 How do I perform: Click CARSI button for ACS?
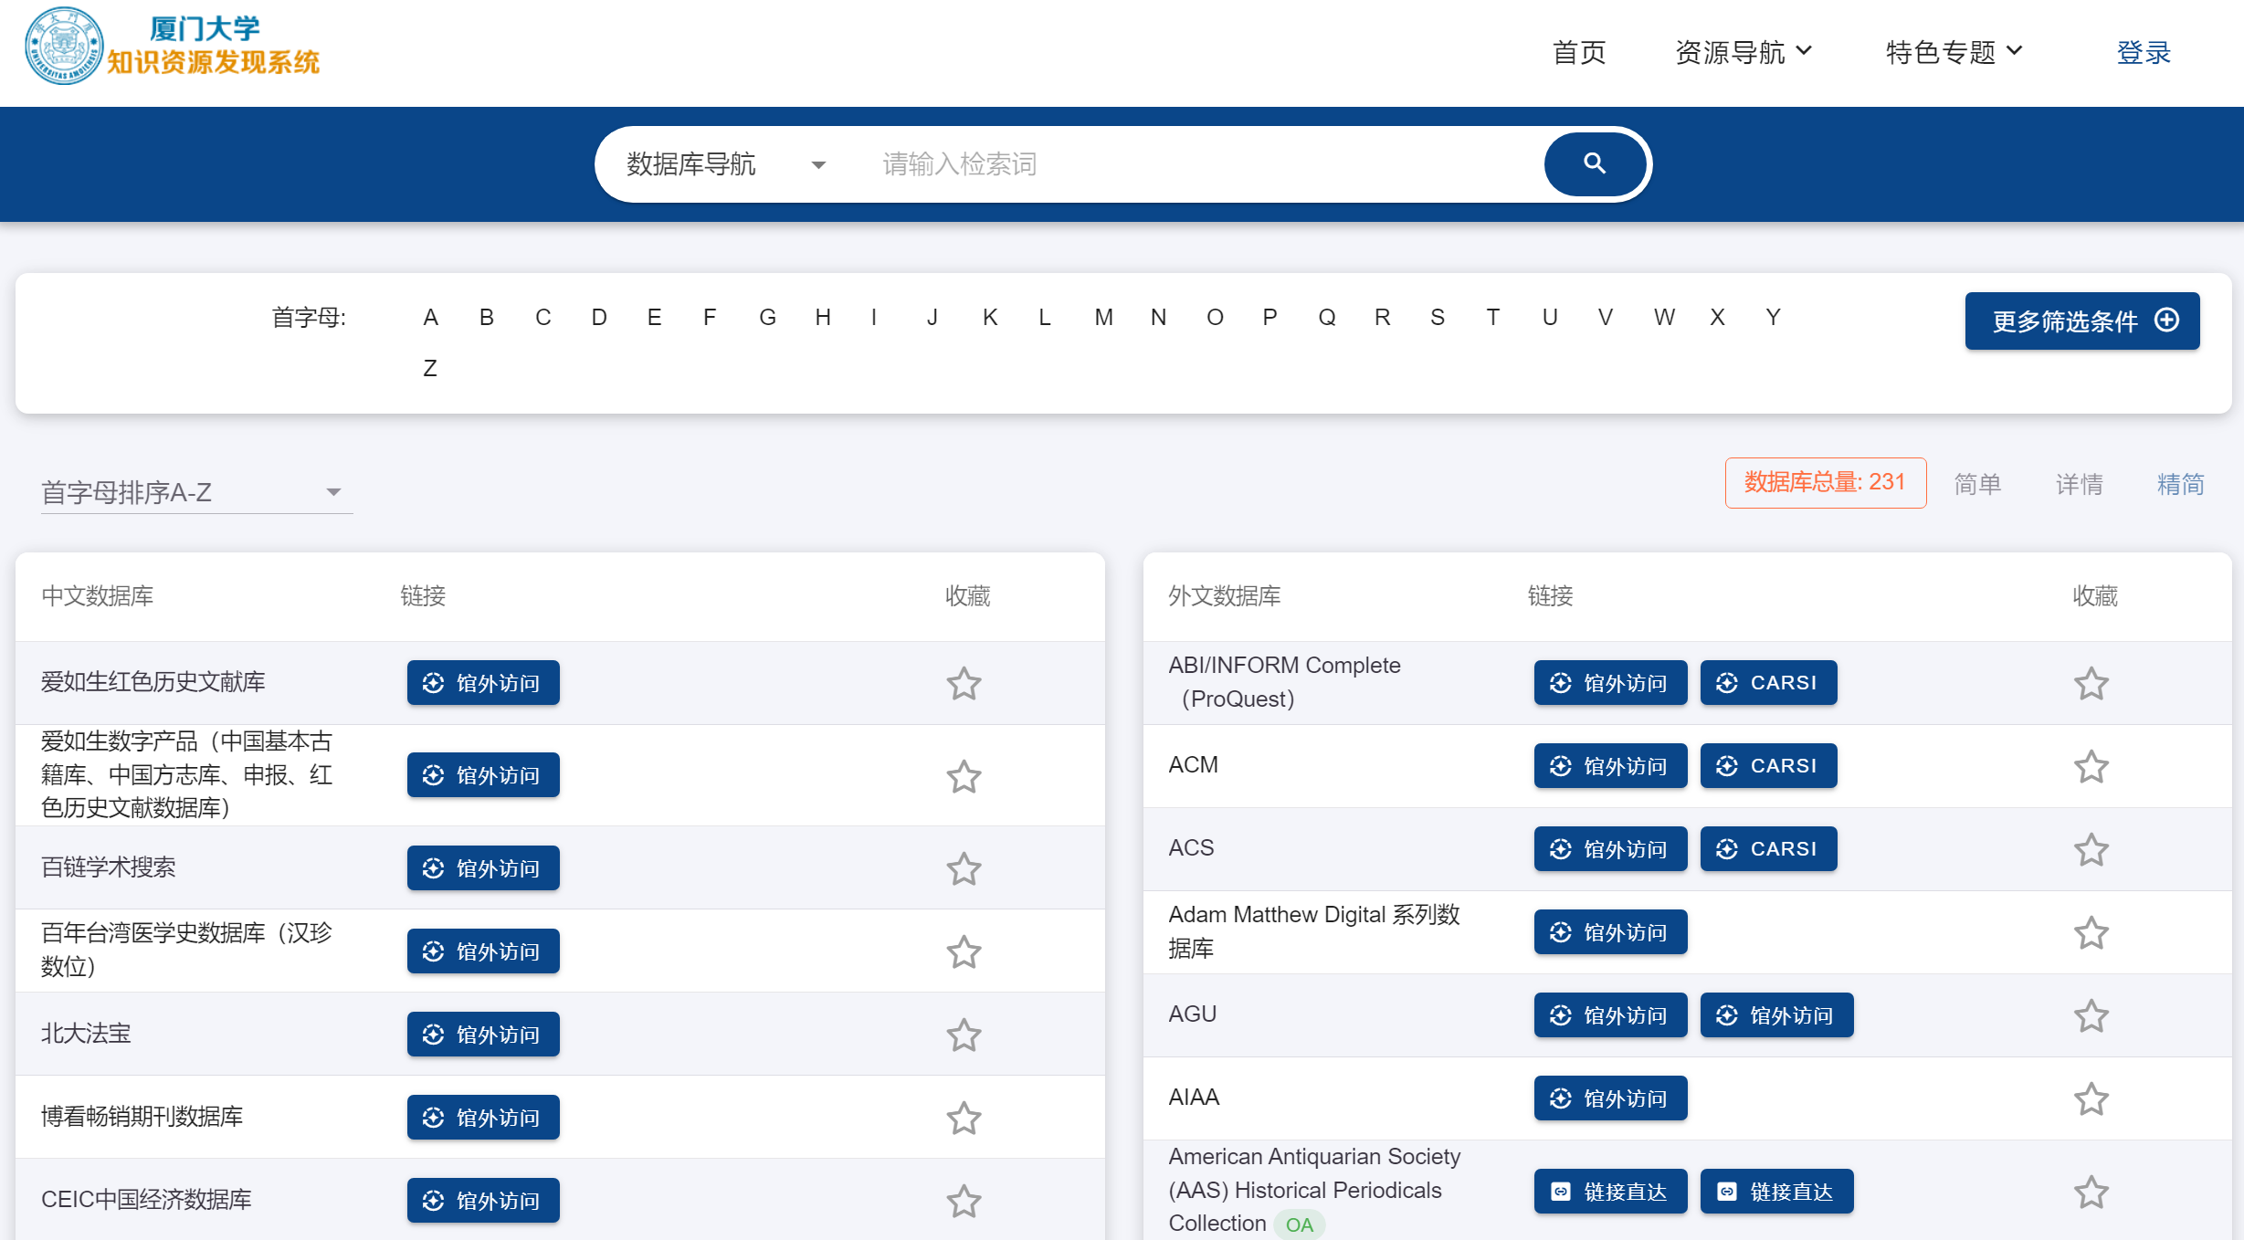(1767, 849)
